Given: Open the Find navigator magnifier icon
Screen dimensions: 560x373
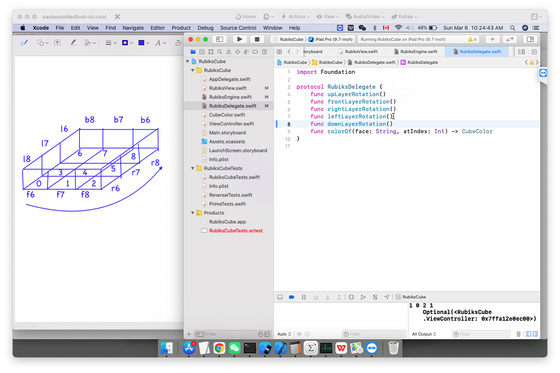Looking at the screenshot, I should pos(219,52).
